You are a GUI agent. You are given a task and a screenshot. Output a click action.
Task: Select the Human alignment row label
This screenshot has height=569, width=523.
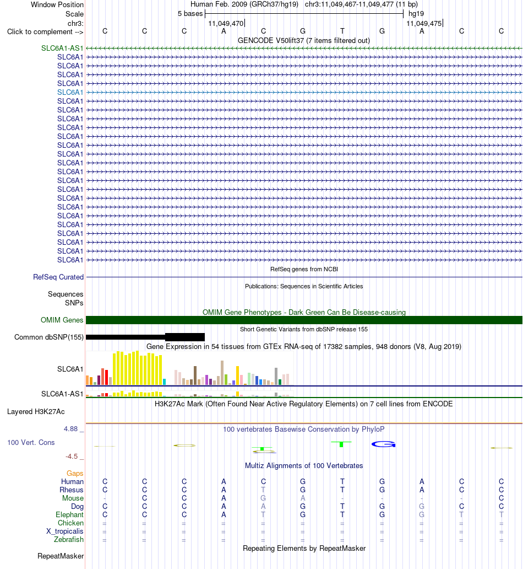(72, 482)
